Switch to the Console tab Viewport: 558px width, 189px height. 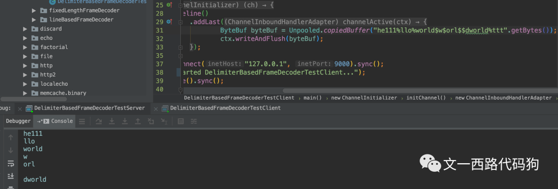coord(55,121)
